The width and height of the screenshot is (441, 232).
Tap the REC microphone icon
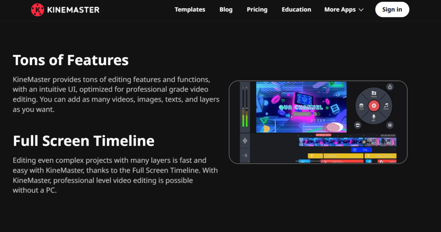point(373,118)
